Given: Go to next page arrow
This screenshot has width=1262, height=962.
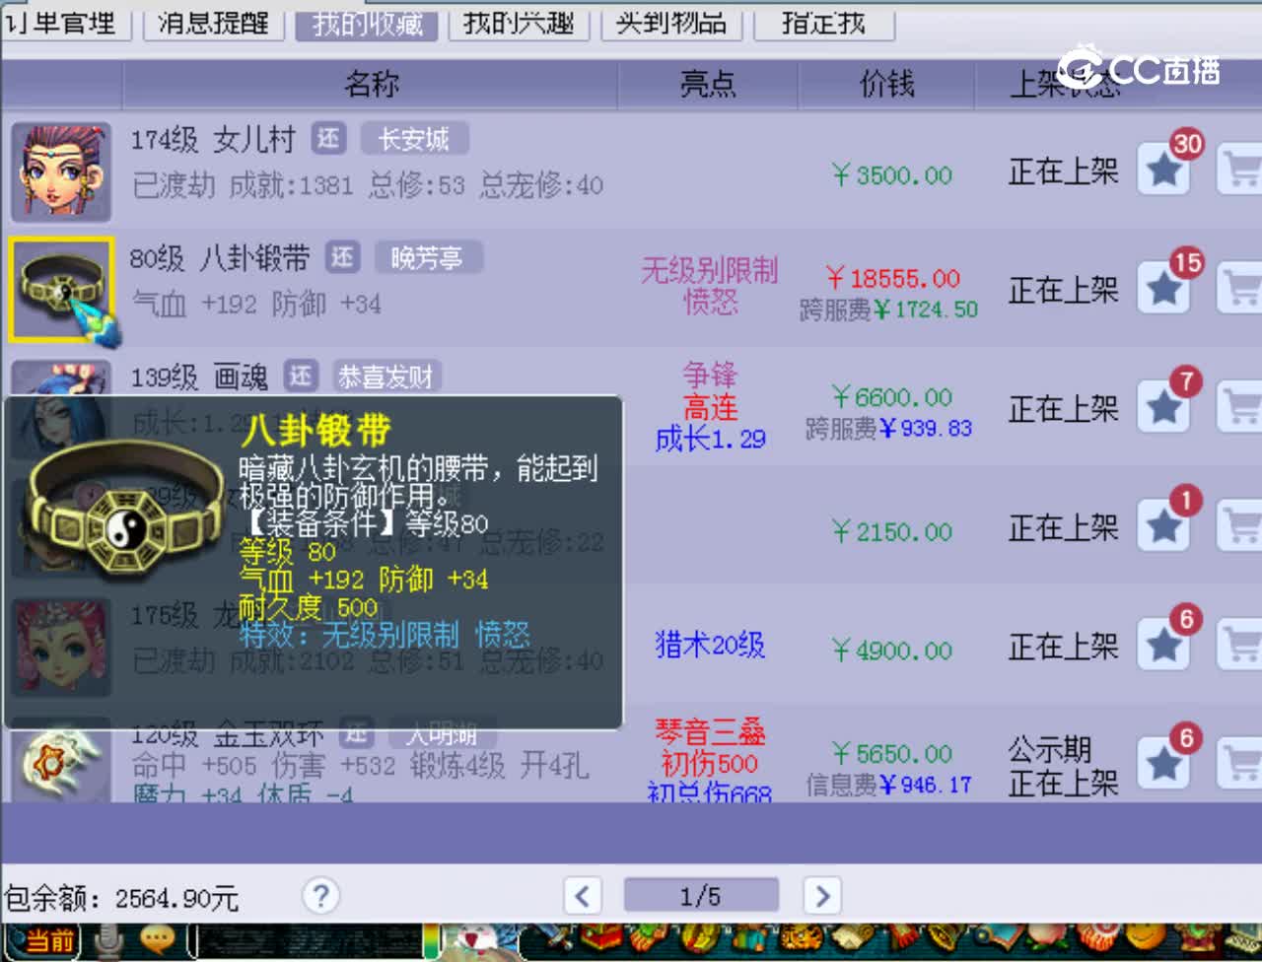Looking at the screenshot, I should tap(822, 896).
